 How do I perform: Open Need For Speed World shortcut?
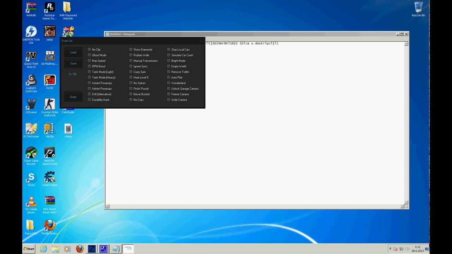49,156
